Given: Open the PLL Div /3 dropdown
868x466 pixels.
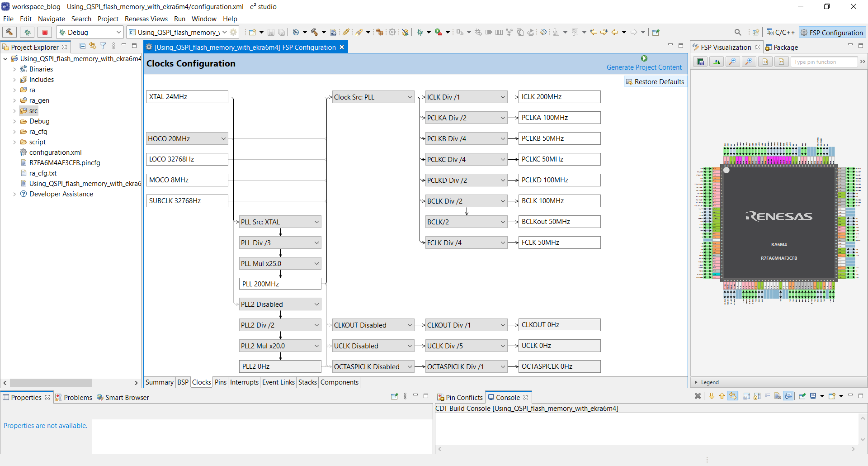Looking at the screenshot, I should click(280, 243).
